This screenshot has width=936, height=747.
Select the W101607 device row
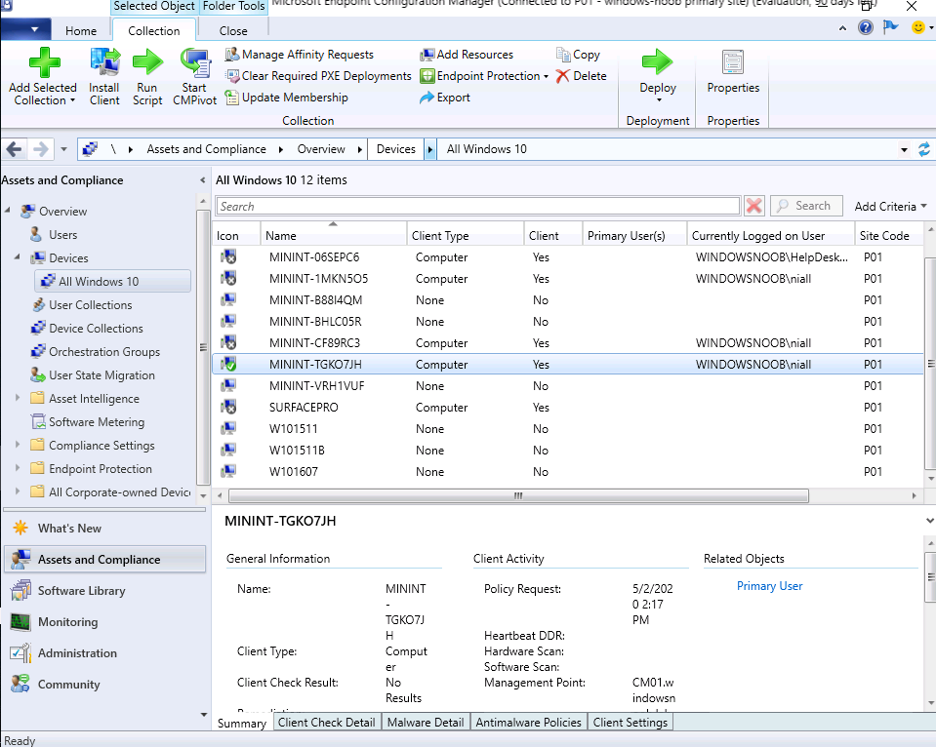pyautogui.click(x=568, y=472)
